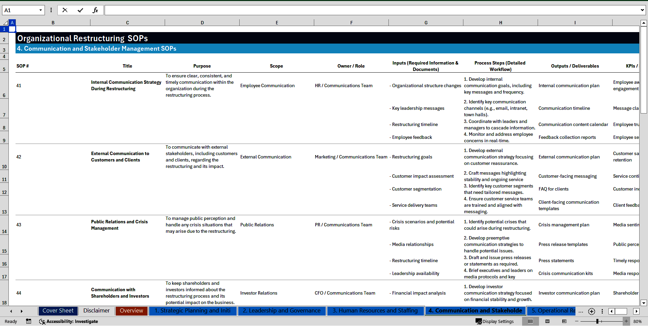
Task: Click the 80% zoom level
Action: click(x=638, y=321)
